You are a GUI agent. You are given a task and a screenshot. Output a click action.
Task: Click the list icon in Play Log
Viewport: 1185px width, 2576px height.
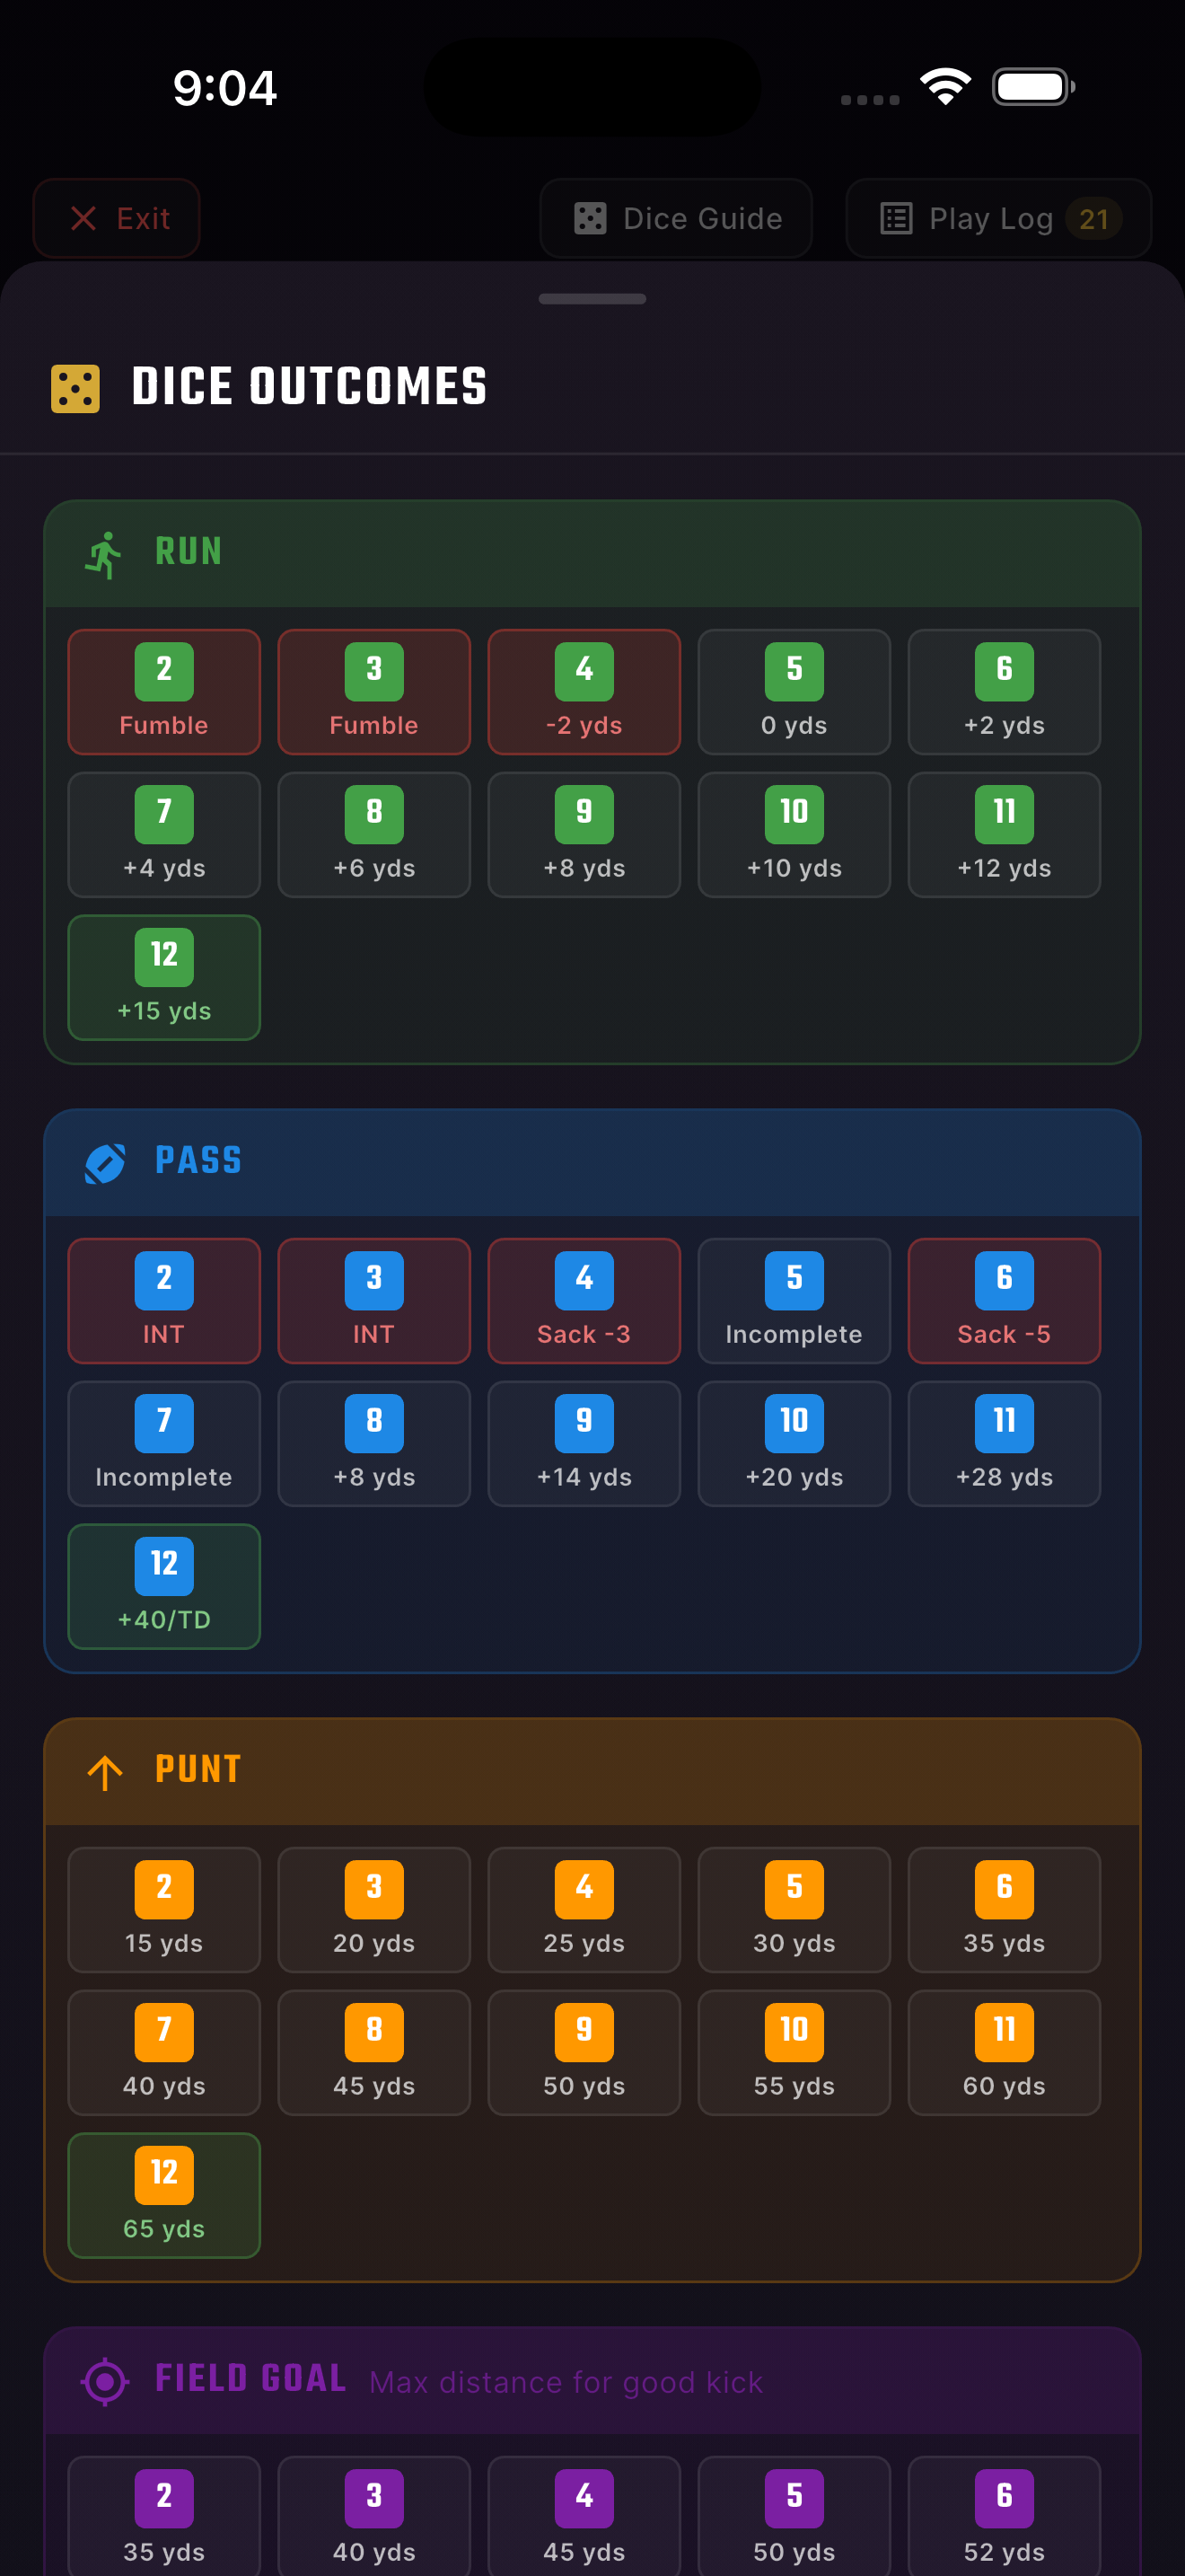click(895, 218)
